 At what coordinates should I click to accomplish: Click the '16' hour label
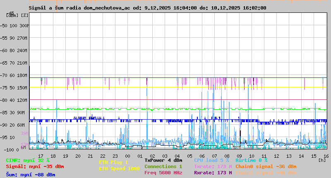click(326, 156)
